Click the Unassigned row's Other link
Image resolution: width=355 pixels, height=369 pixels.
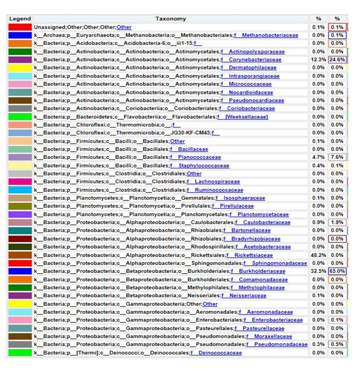point(124,27)
